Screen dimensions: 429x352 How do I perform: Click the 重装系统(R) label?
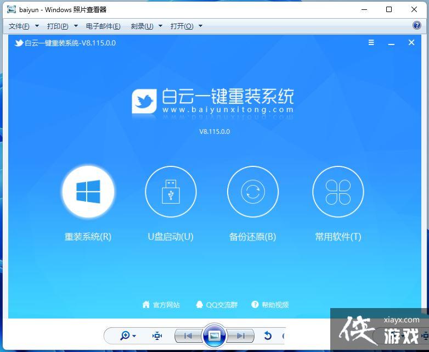88,237
